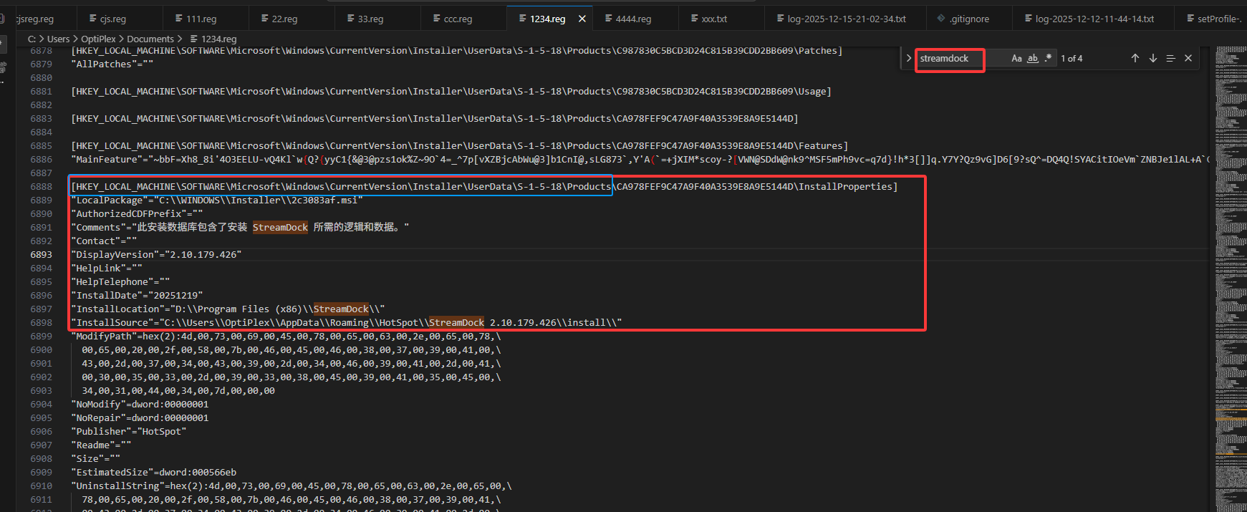This screenshot has height=512, width=1247.
Task: Click the "NoModify"=dword:00000001 line
Action: coord(140,405)
